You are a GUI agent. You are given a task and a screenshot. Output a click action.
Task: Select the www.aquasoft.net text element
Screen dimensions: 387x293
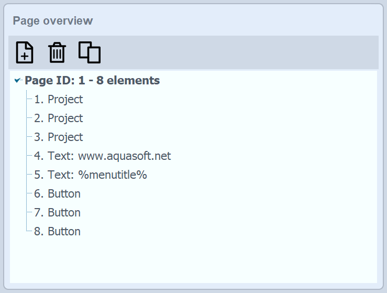pyautogui.click(x=103, y=156)
